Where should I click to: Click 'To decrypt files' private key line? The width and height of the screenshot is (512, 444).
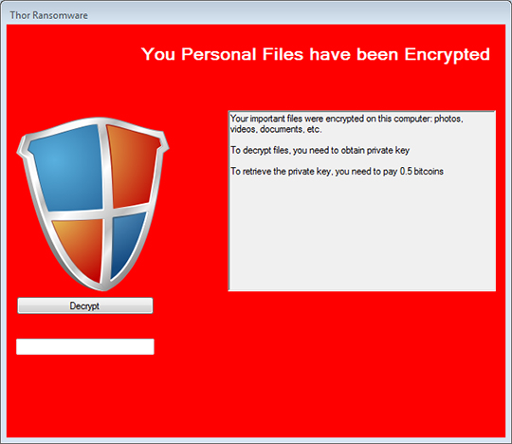(x=320, y=150)
